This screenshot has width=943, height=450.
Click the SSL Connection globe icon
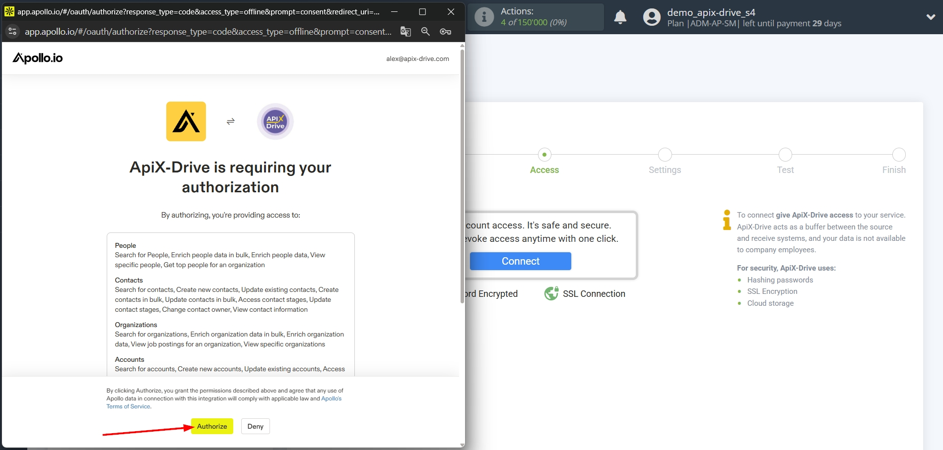(x=551, y=293)
